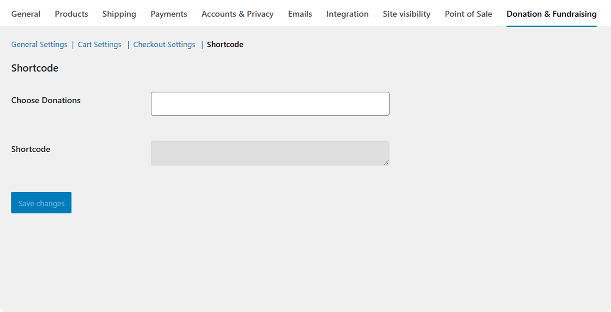This screenshot has height=312, width=611.
Task: Click inside the gray Shortcode textarea
Action: tap(270, 153)
